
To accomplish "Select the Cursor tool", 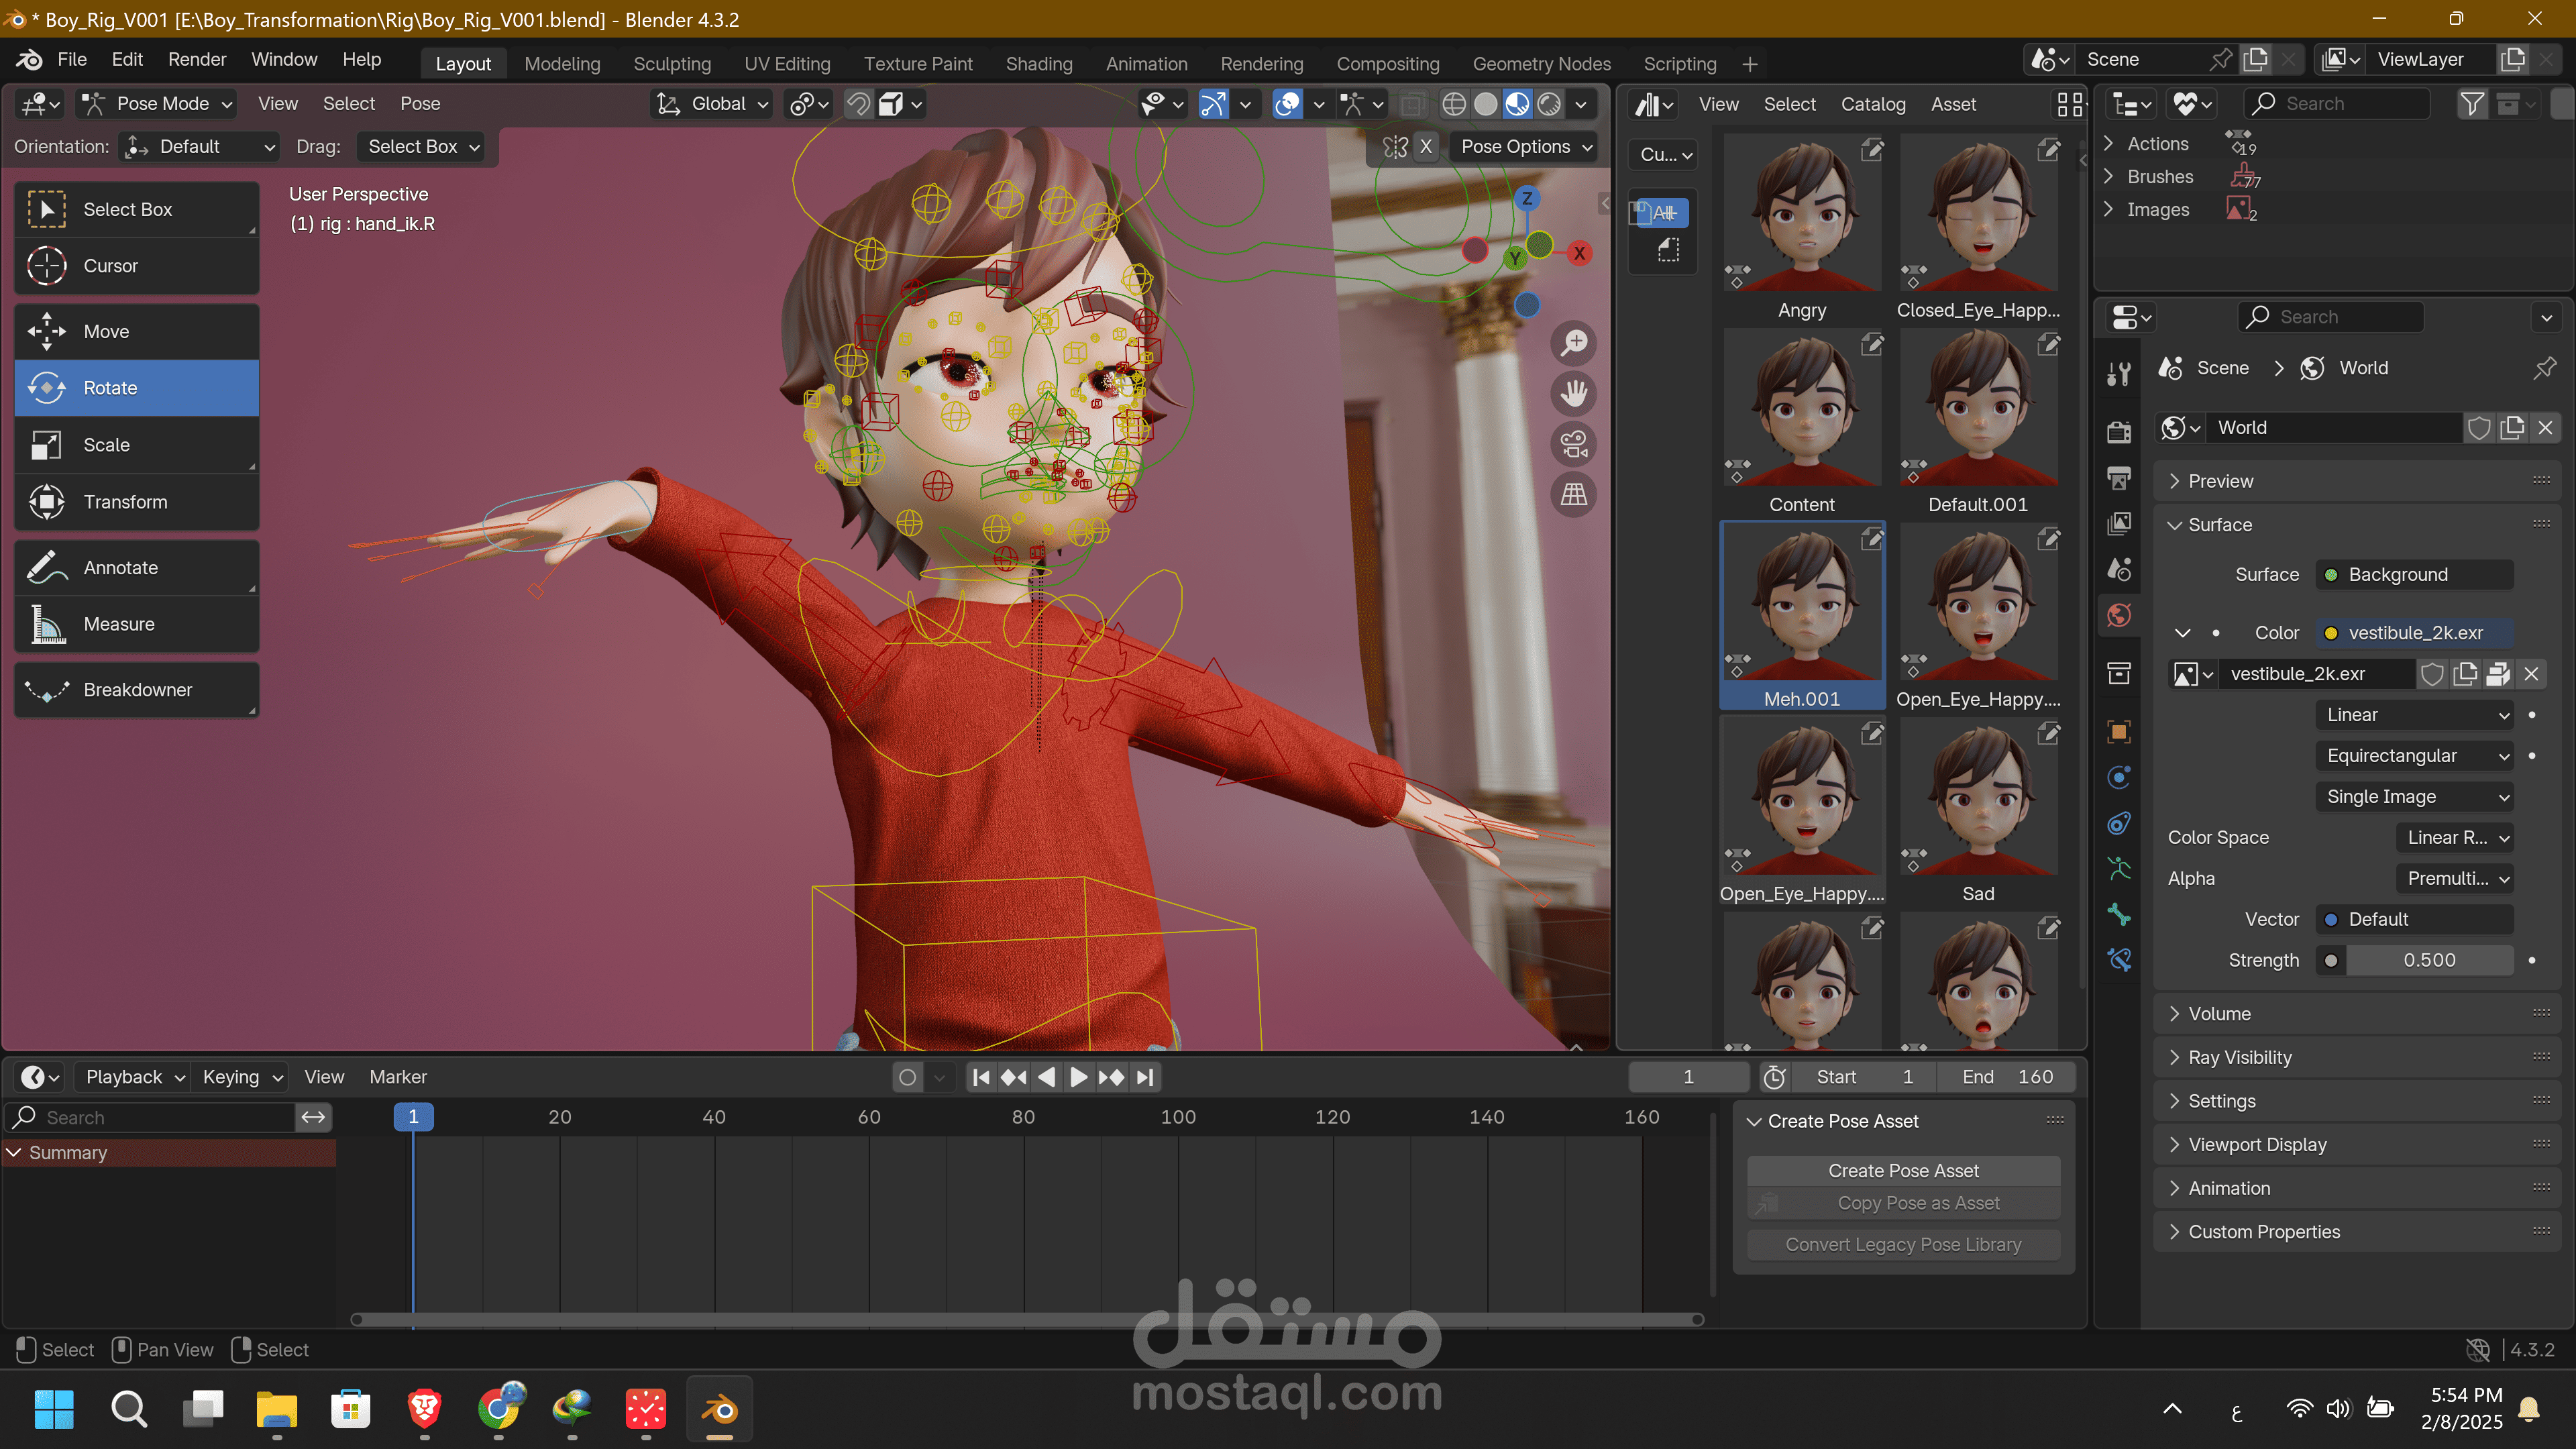I will (136, 265).
